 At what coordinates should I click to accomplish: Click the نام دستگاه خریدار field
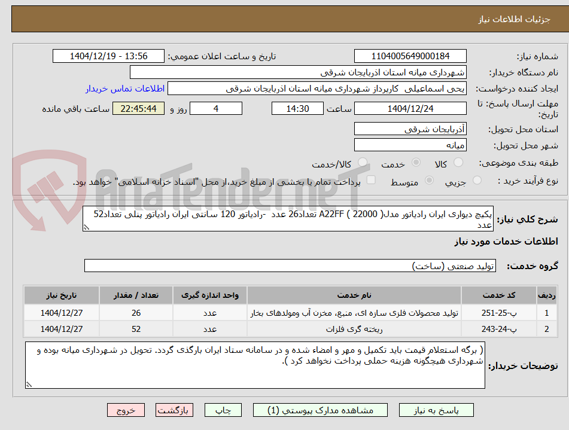coord(298,72)
